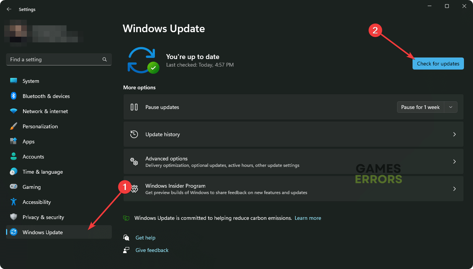
Task: Click the Windows Insider Program icon
Action: point(134,189)
